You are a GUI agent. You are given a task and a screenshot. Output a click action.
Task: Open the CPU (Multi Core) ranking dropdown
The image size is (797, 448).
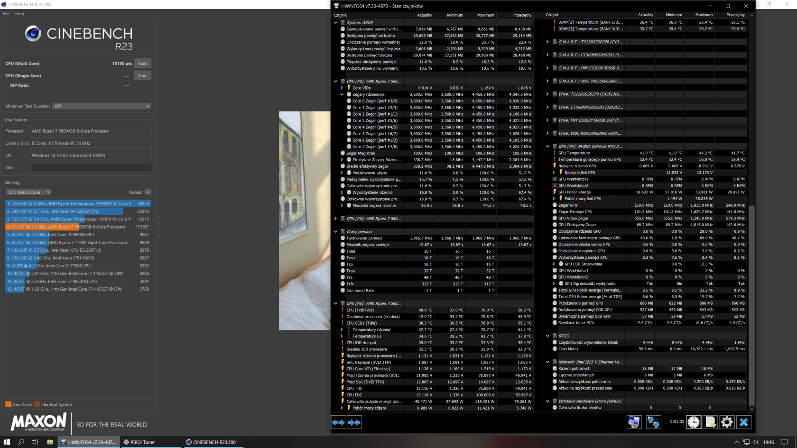[x=28, y=192]
